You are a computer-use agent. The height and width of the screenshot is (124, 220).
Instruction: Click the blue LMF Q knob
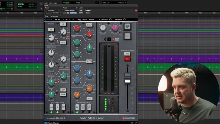pyautogui.click(x=77, y=80)
